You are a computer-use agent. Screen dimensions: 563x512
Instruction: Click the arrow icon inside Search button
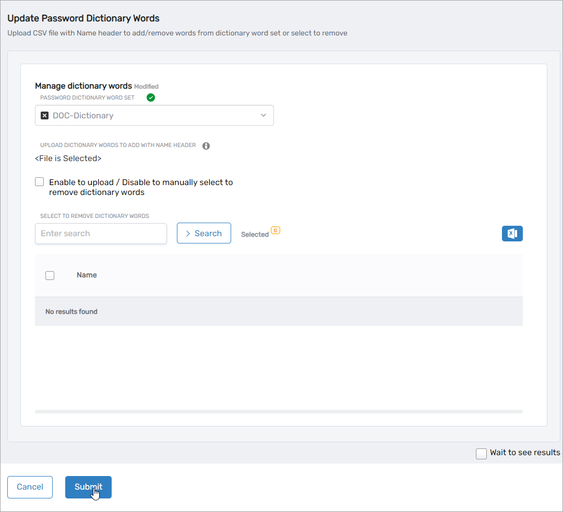[188, 234]
